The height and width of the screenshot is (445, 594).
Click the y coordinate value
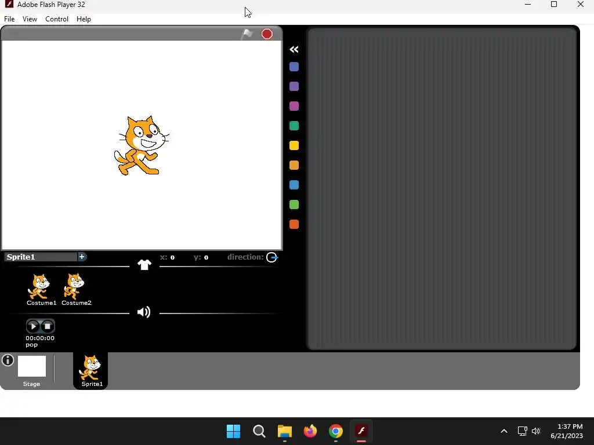[206, 258]
